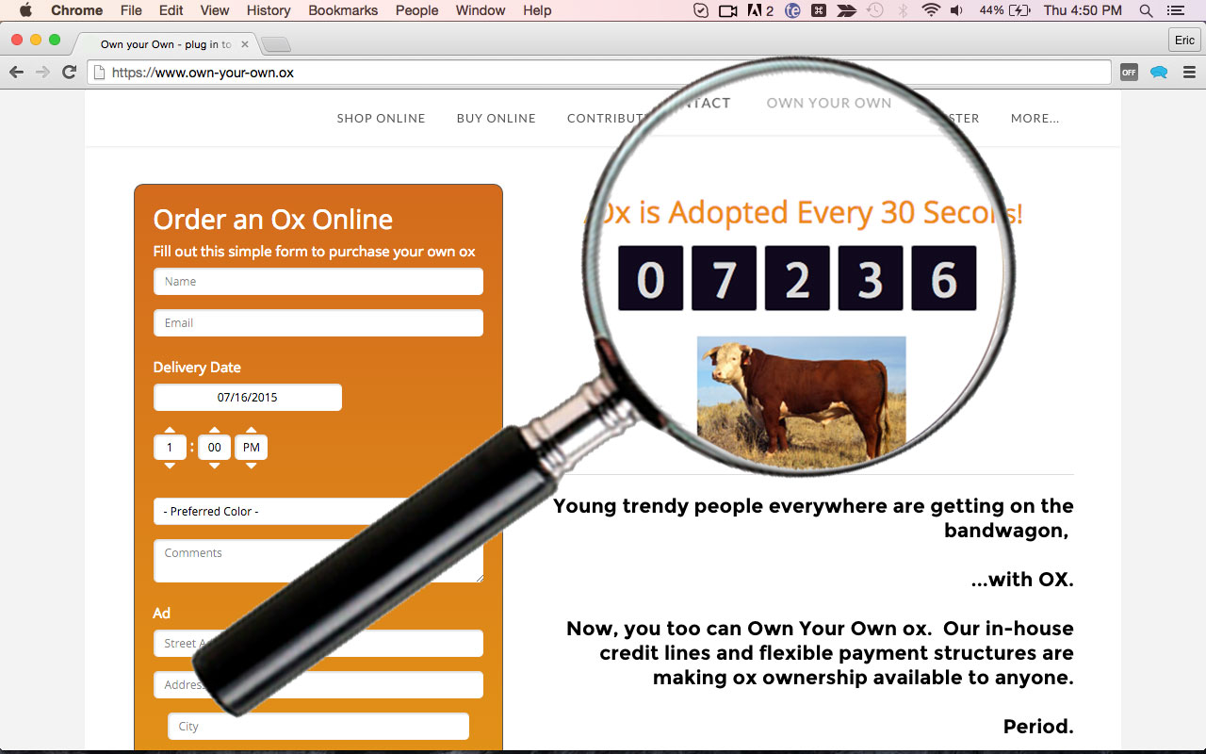1206x754 pixels.
Task: Open the OWN YOUR OWN nav link
Action: pyautogui.click(x=829, y=103)
